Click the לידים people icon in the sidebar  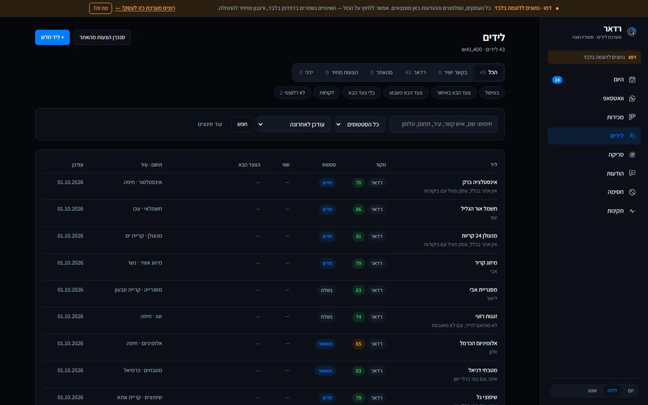[632, 136]
